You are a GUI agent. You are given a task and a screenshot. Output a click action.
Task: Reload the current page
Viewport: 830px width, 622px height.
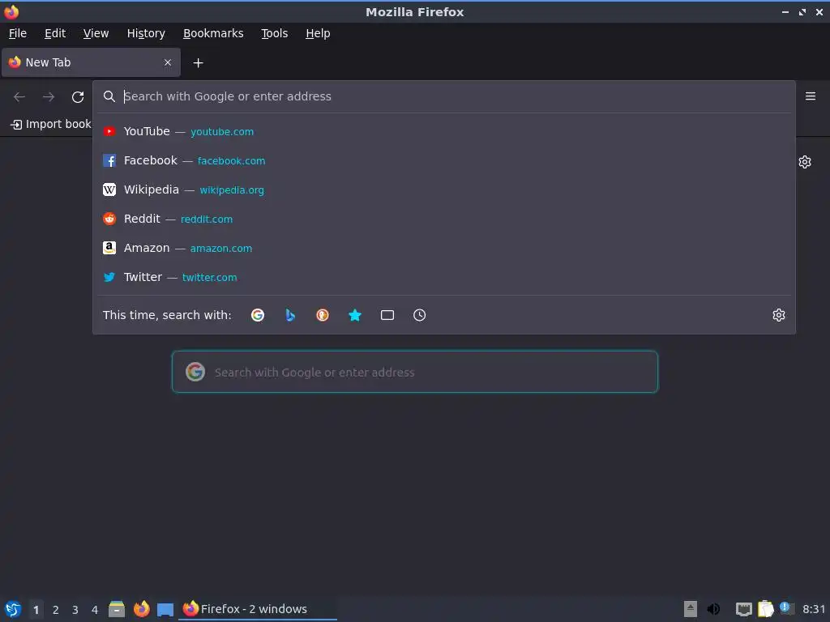[78, 97]
